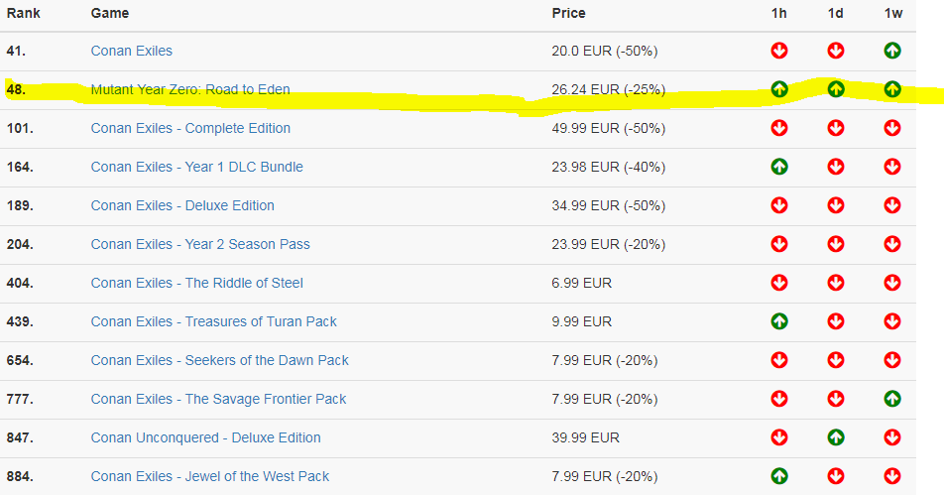Click the 1w down arrow for Deluxe Edition rank 189

point(892,205)
